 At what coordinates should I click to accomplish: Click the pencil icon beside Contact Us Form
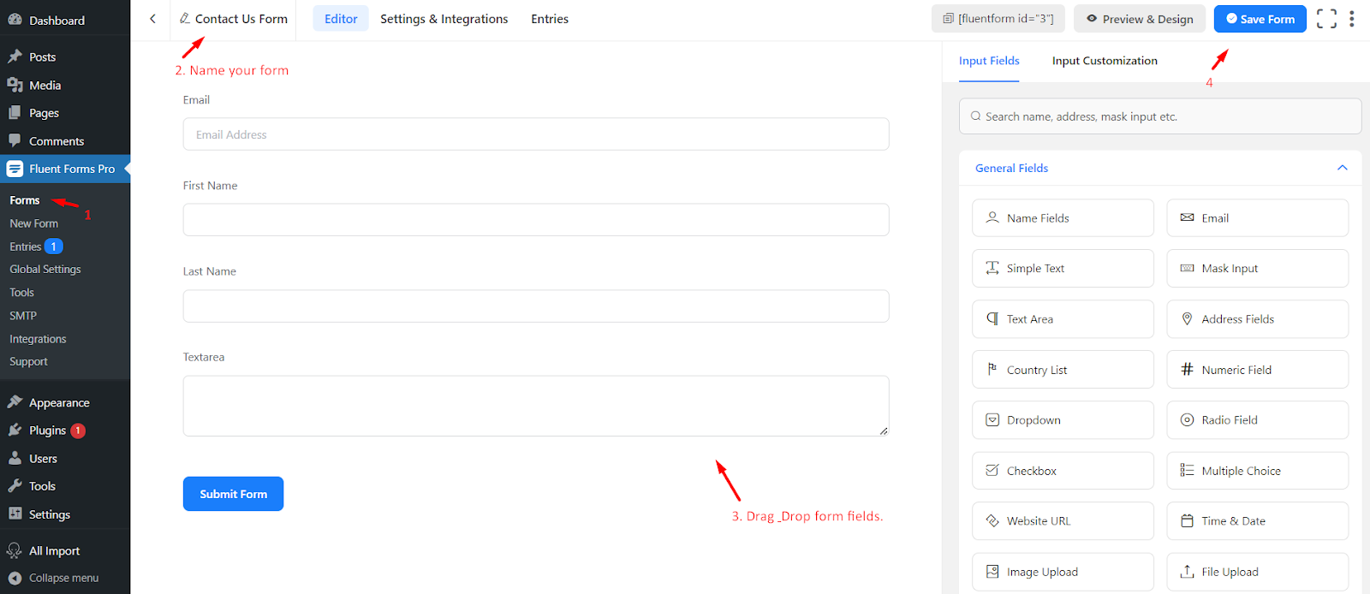[x=185, y=18]
